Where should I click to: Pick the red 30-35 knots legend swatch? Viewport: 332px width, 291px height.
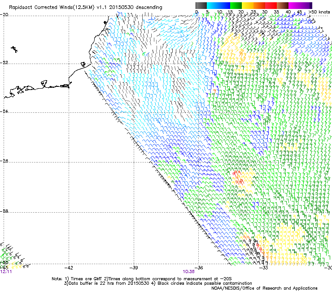tap(271, 5)
